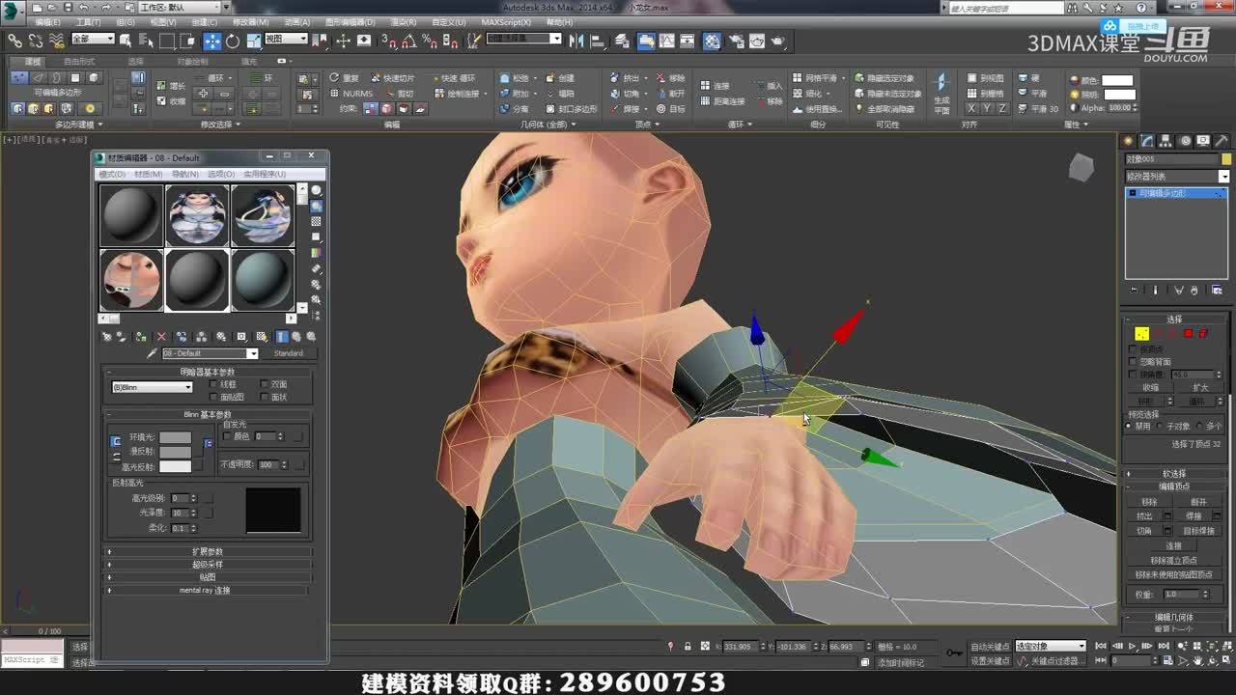The image size is (1236, 695).
Task: Open the MAXScript(X) menu
Action: pos(506,22)
